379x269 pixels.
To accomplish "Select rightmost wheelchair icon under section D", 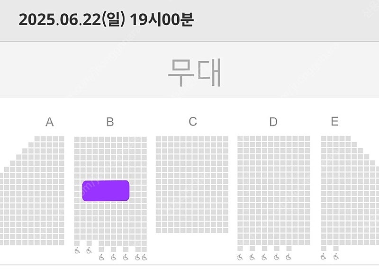I will pos(289,257).
